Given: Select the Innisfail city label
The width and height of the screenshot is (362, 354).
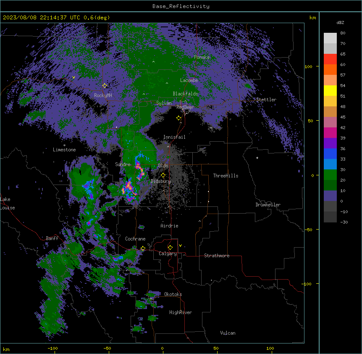Looking at the screenshot, I should (x=174, y=137).
